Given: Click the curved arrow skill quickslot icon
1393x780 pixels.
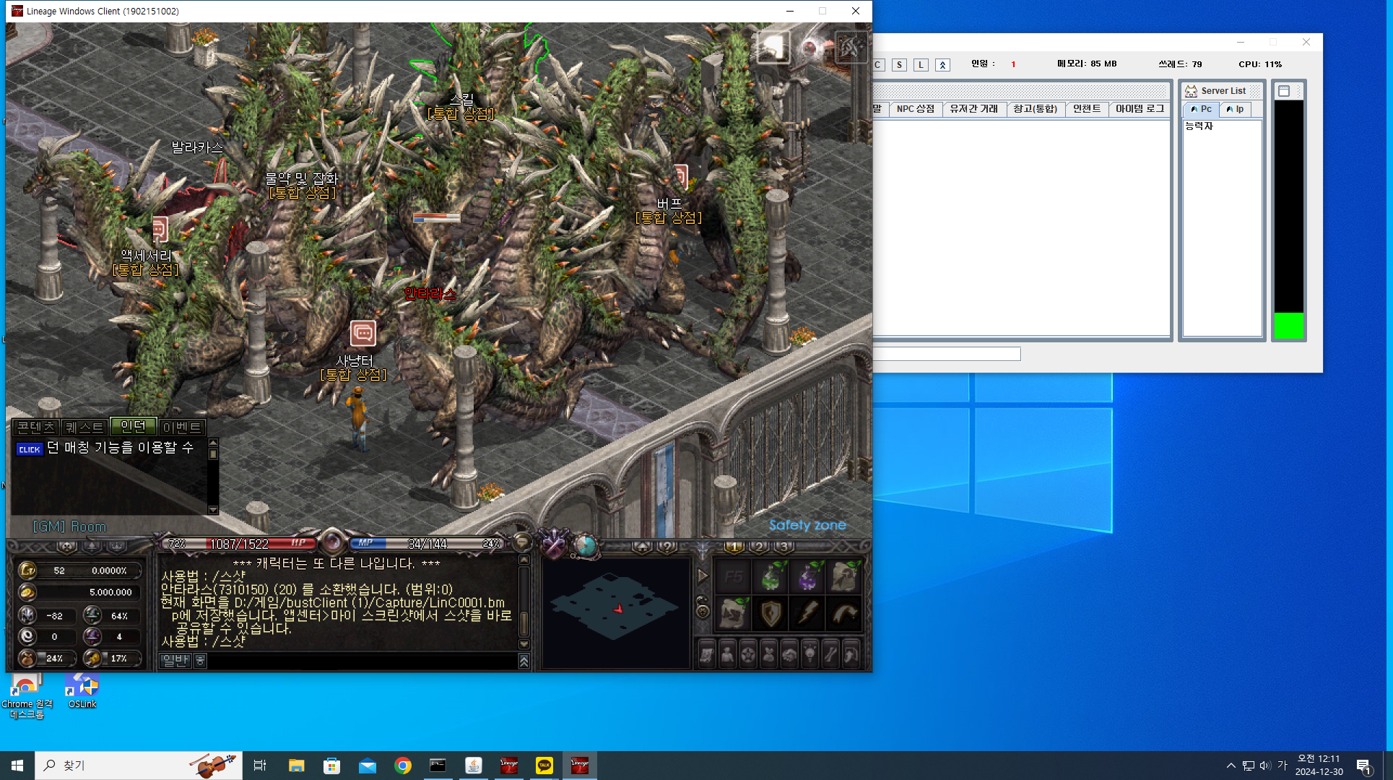Looking at the screenshot, I should (845, 614).
